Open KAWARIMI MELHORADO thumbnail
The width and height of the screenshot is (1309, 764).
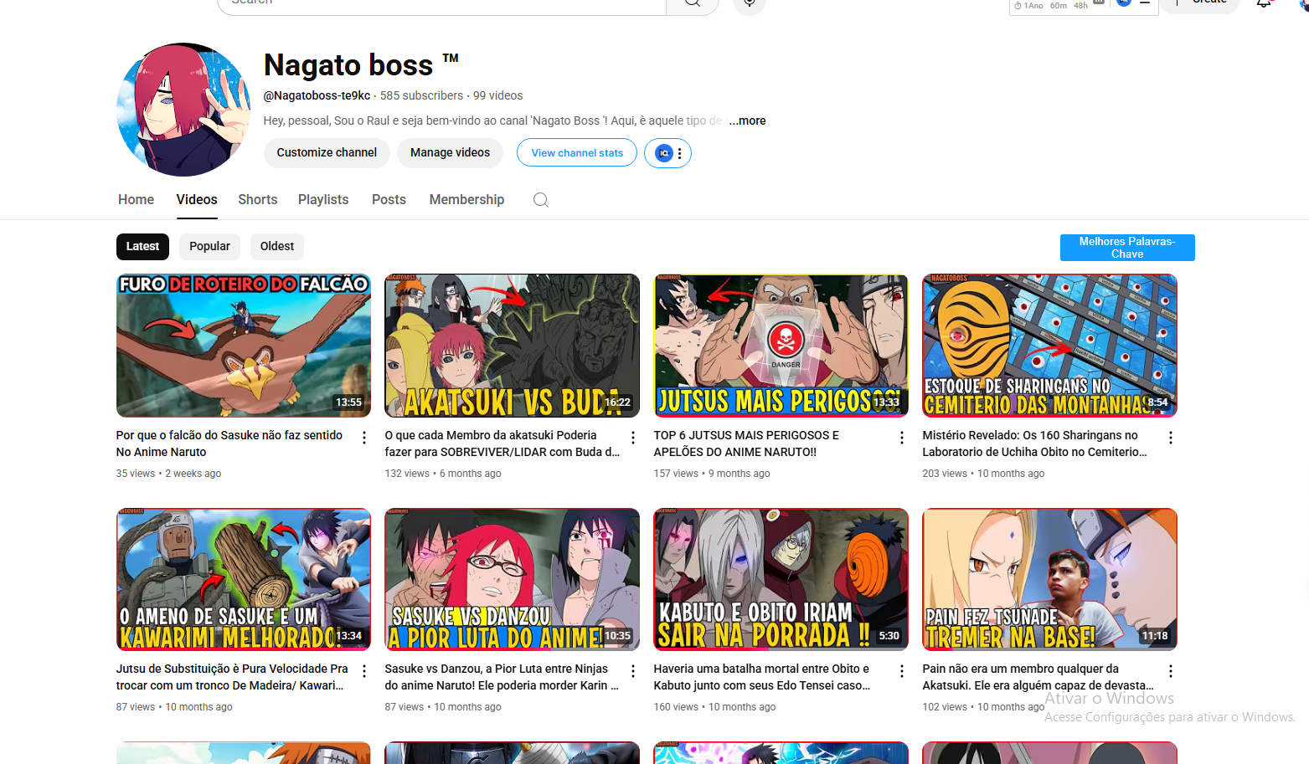coord(244,579)
